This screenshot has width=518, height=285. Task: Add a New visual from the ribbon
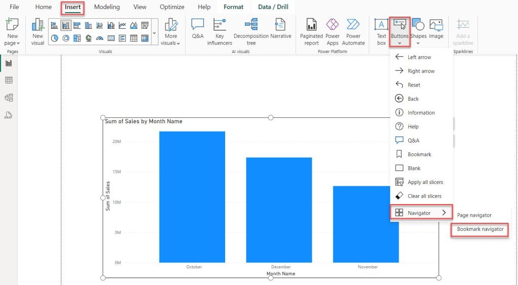[37, 32]
